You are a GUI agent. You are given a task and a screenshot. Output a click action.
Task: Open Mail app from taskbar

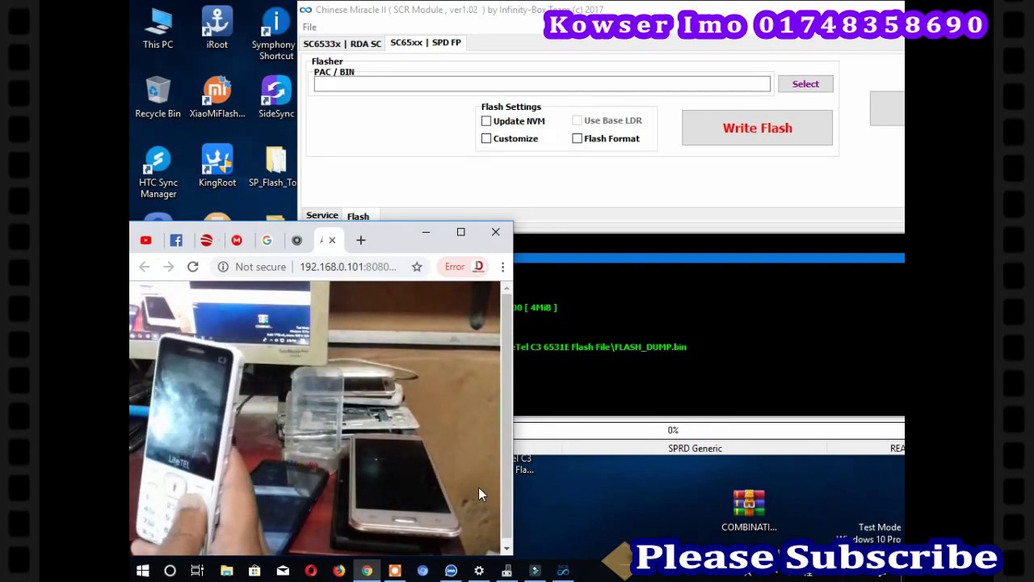click(283, 571)
